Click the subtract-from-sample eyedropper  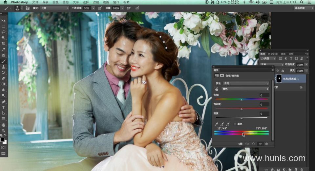(228, 124)
